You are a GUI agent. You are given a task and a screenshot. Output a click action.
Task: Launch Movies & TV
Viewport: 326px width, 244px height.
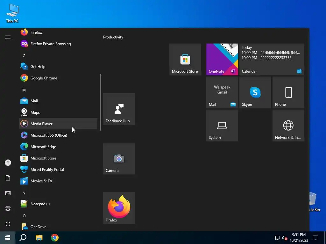click(58, 181)
